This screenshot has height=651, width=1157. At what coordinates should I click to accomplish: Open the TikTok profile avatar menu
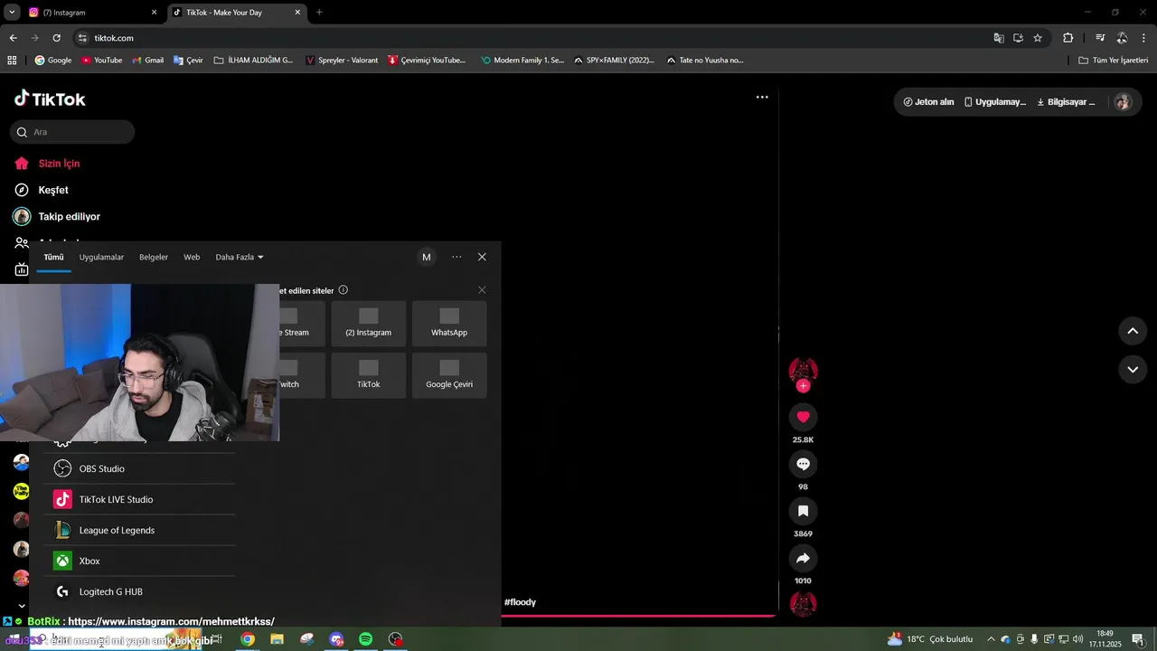click(x=1123, y=102)
